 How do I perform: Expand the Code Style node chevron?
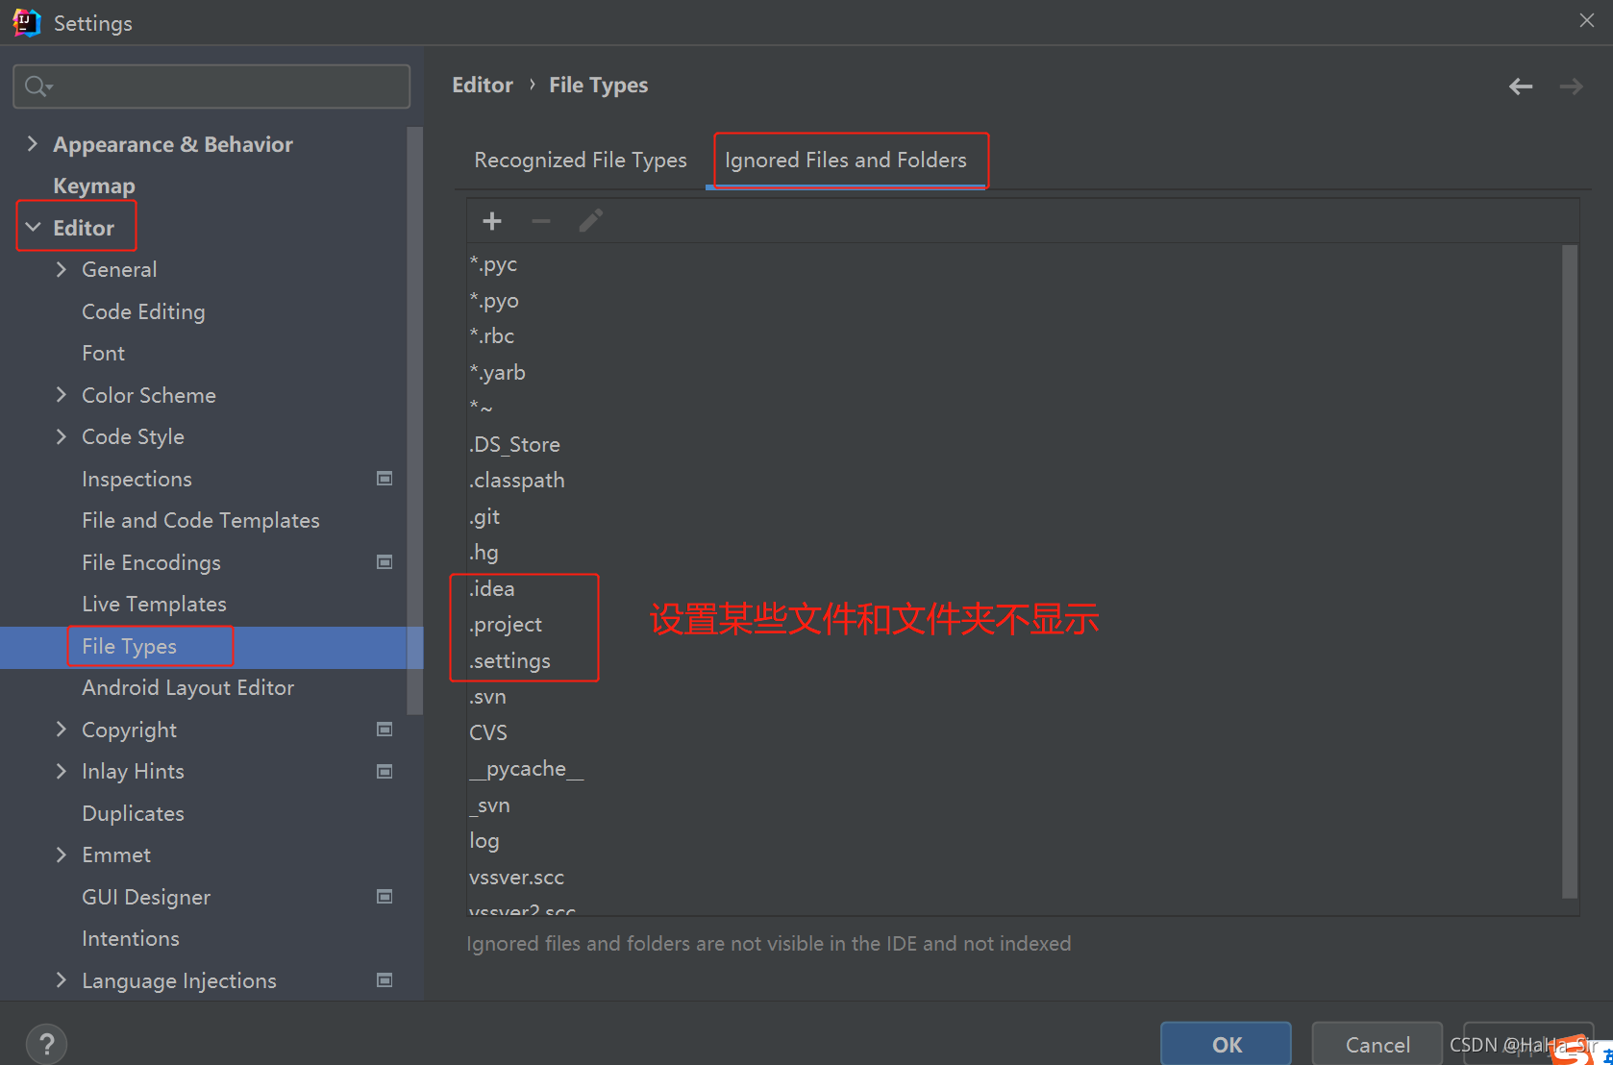pos(62,436)
